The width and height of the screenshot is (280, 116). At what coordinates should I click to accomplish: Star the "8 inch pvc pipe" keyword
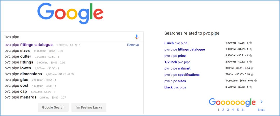[x=250, y=43]
